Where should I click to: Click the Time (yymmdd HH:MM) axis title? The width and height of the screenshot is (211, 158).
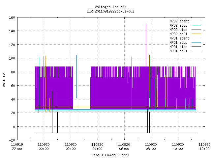tap(110, 155)
